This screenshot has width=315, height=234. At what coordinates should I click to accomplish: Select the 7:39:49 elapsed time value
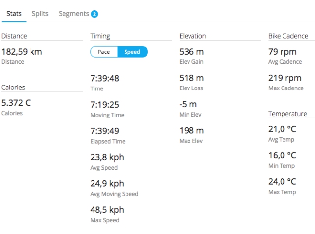(x=104, y=131)
